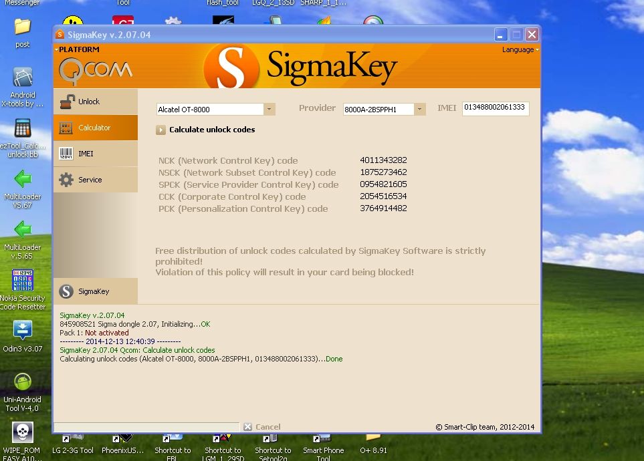Image resolution: width=644 pixels, height=461 pixels.
Task: Click the QCOM platform logo
Action: click(95, 69)
